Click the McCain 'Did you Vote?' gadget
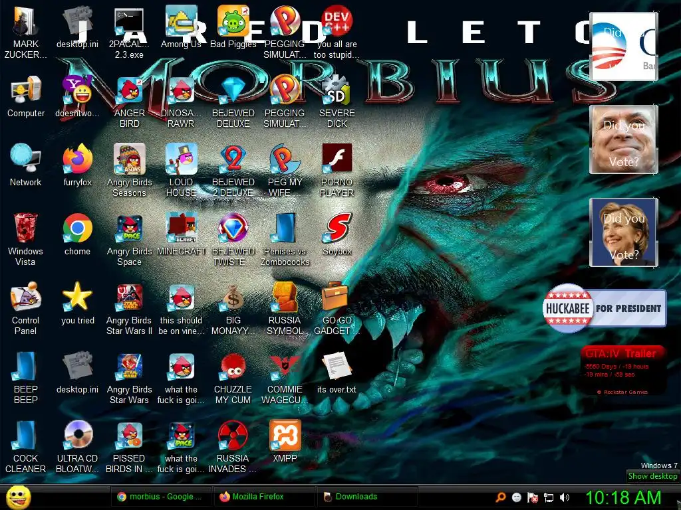This screenshot has width=681, height=510. (x=624, y=139)
